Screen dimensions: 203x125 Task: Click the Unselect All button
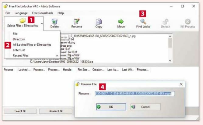(55, 111)
